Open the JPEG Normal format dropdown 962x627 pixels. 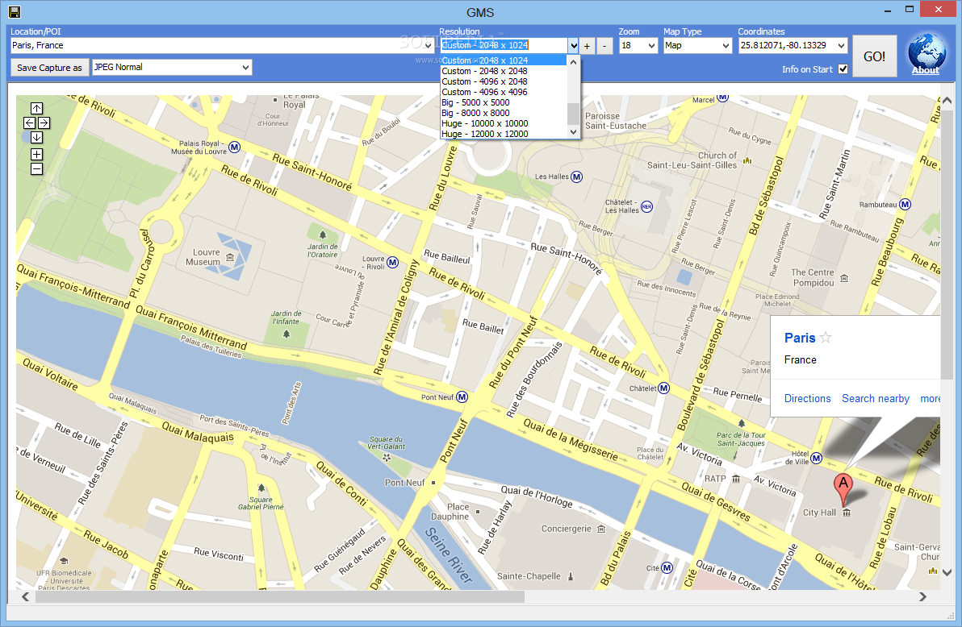coord(245,68)
